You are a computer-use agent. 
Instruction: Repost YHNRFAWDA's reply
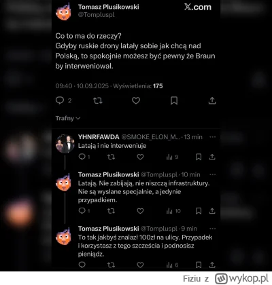pos(111,157)
